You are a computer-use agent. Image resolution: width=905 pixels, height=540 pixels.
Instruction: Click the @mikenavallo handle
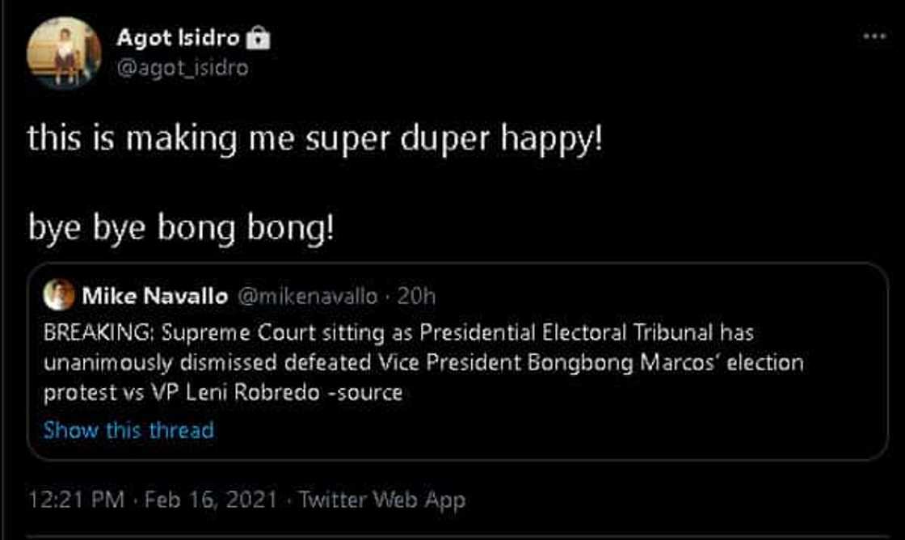(306, 297)
